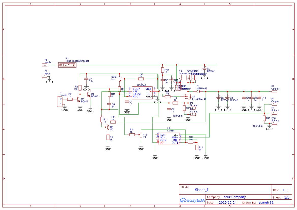Click the ssergiy89 Drawn By text
This screenshot has height=210, width=297.
266,202
